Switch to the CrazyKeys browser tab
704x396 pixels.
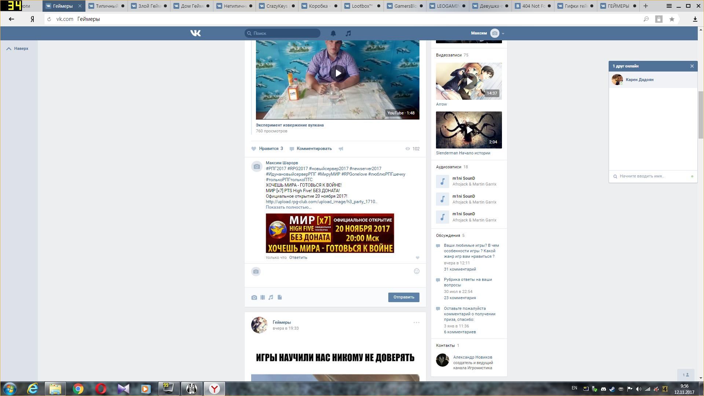pyautogui.click(x=276, y=6)
